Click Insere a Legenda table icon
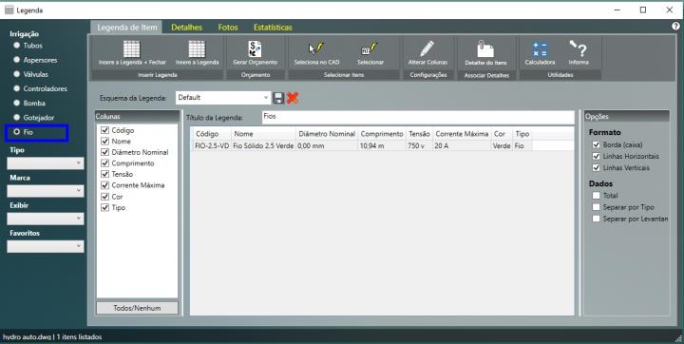684x344 pixels. click(197, 48)
